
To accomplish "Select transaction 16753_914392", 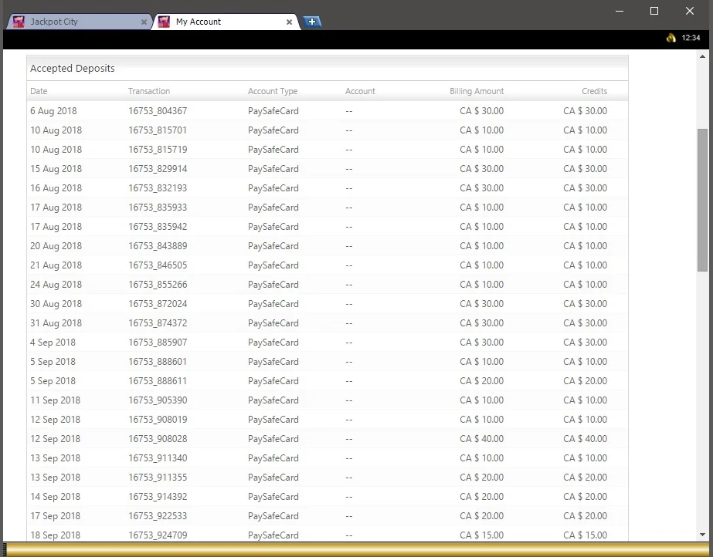I will (x=158, y=497).
